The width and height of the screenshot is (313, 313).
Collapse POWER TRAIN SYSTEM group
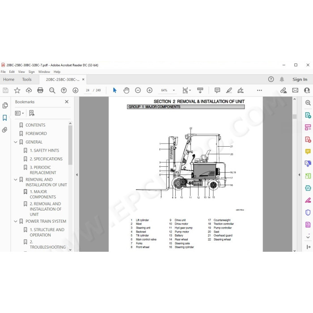16,221
